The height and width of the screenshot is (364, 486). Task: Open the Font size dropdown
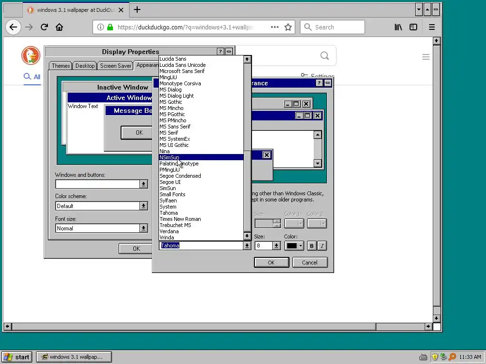click(143, 228)
